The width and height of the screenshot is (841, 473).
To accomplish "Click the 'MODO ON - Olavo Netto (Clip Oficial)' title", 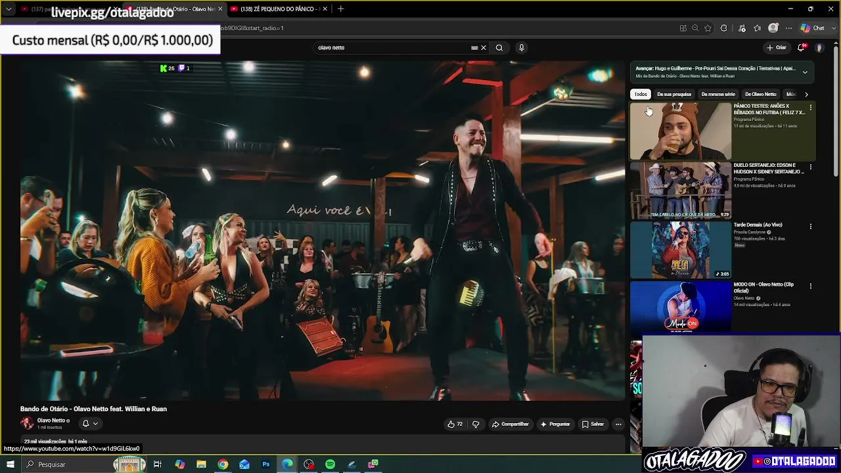I will tap(763, 288).
